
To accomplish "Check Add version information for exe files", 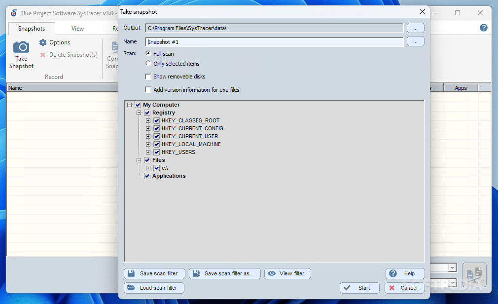I will 148,90.
